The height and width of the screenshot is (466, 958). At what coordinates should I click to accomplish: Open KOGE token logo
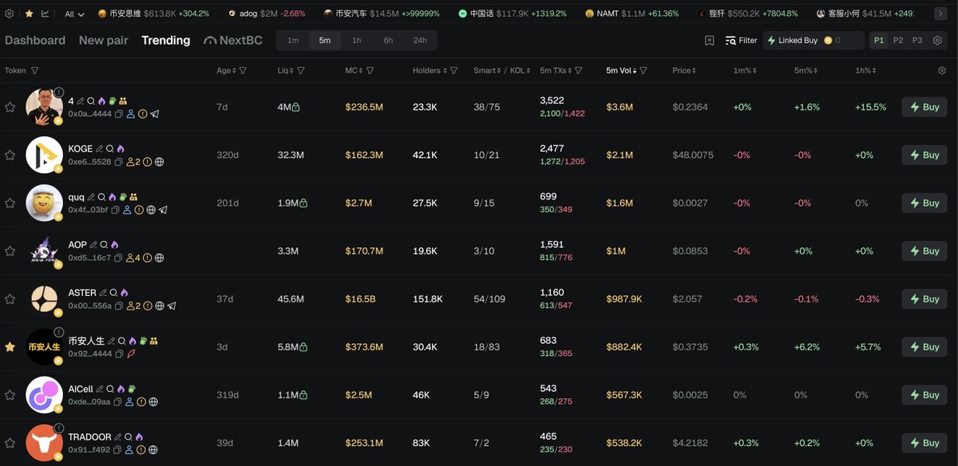point(44,155)
